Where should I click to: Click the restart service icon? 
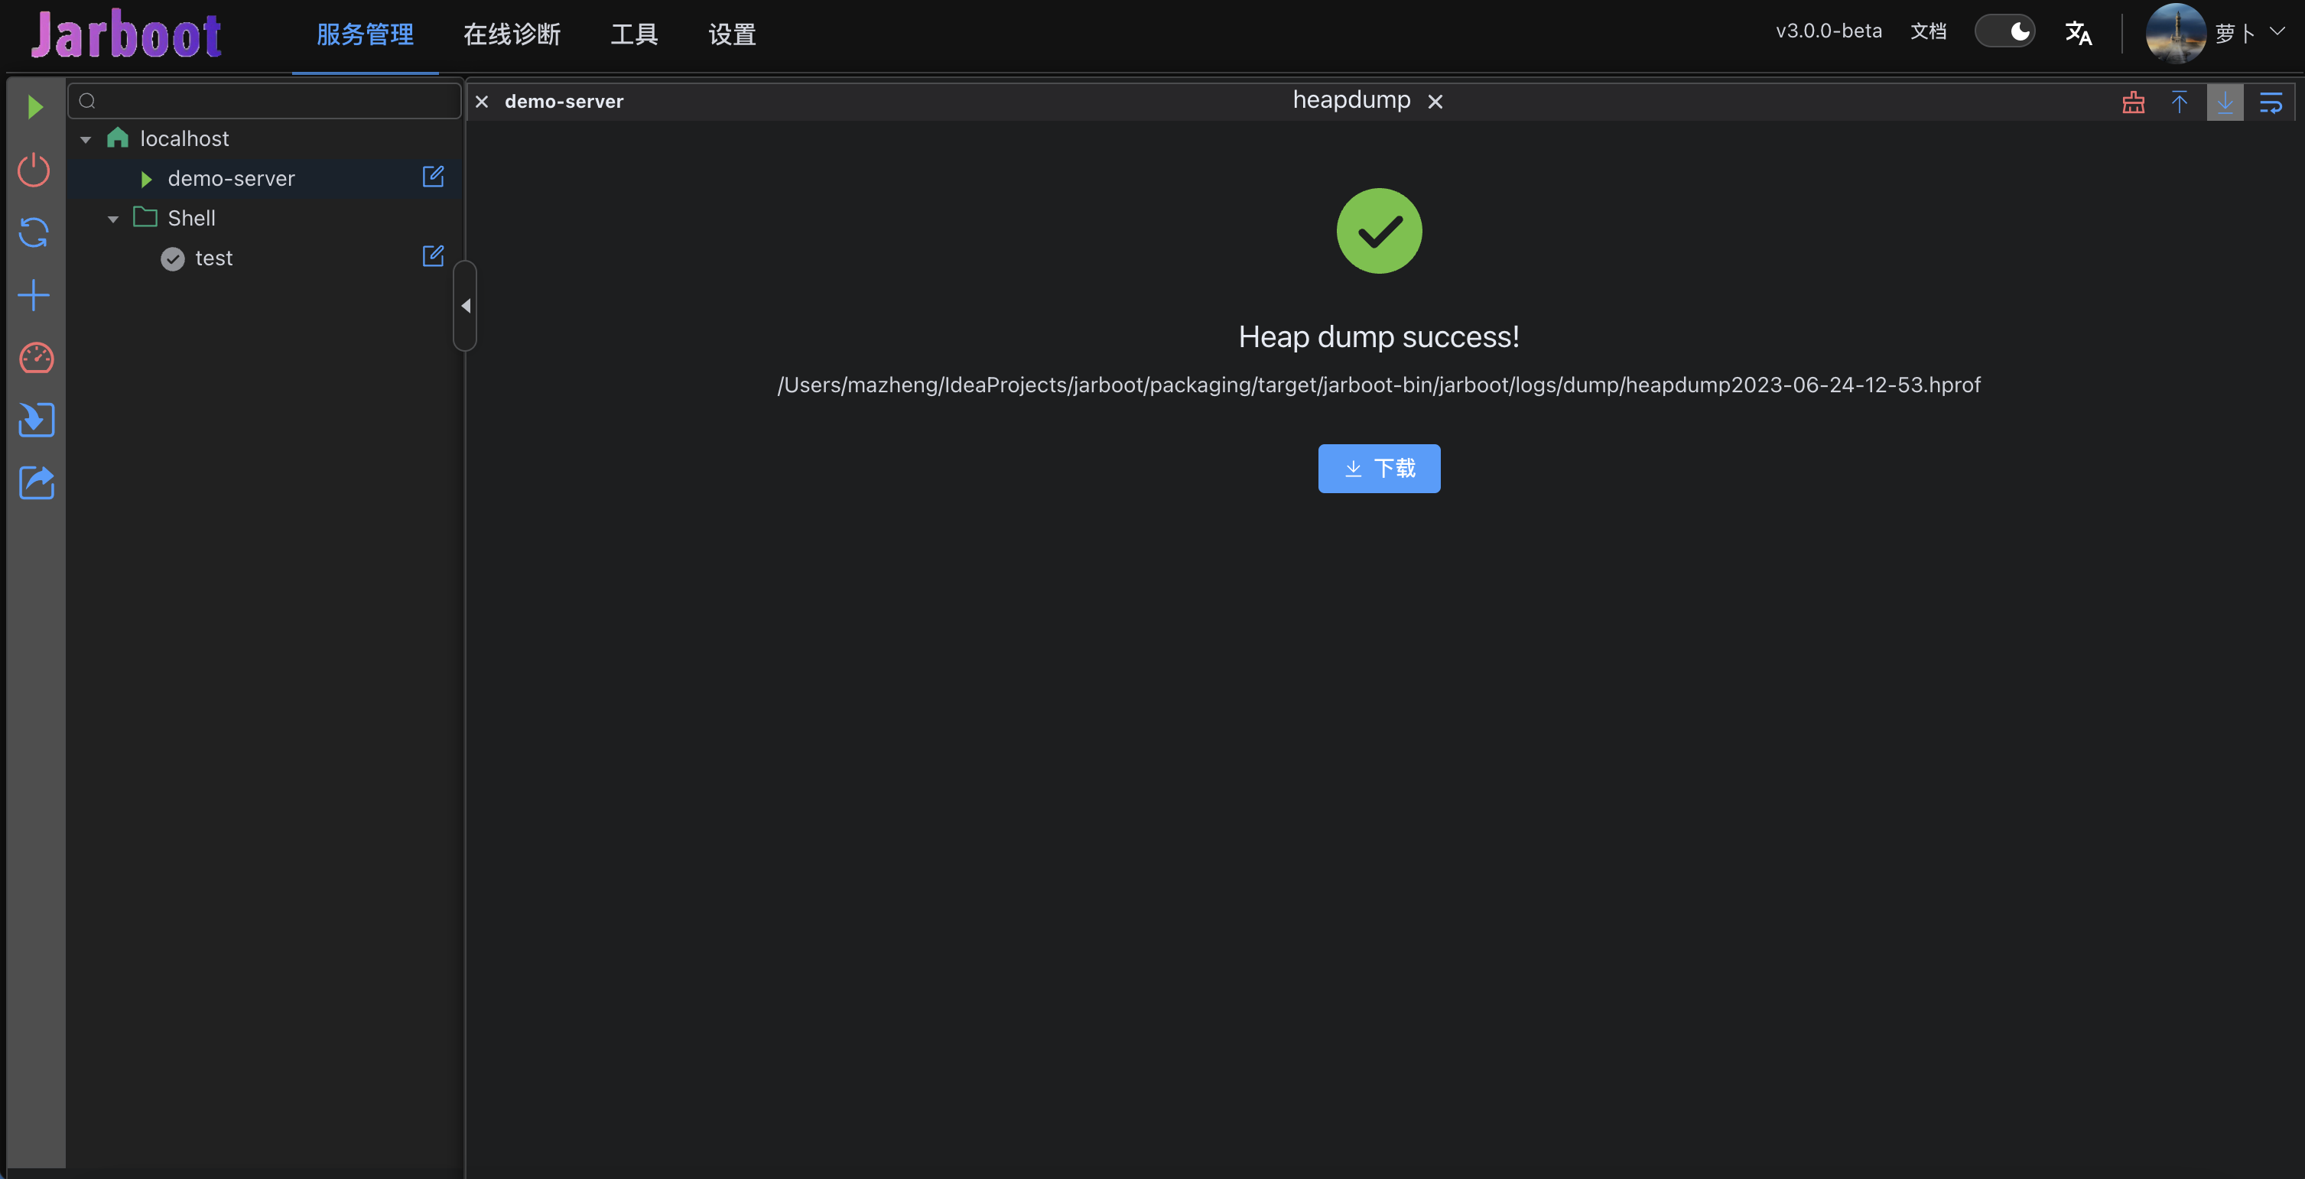[35, 232]
